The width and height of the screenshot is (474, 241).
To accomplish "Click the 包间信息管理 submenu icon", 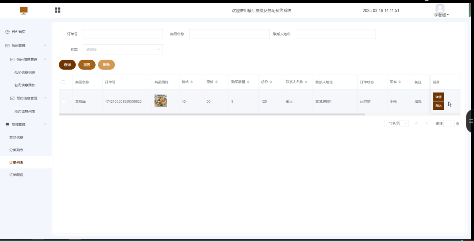I will tap(12, 59).
